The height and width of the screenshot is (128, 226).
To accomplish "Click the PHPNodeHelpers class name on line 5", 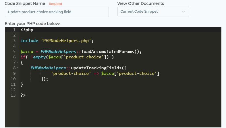I will (x=58, y=51).
